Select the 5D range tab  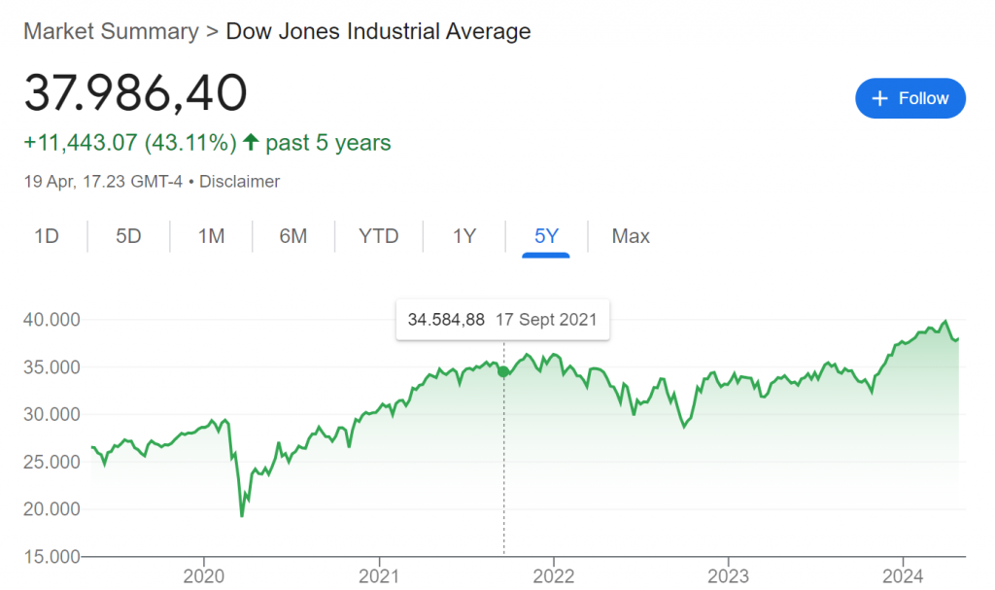pos(128,236)
